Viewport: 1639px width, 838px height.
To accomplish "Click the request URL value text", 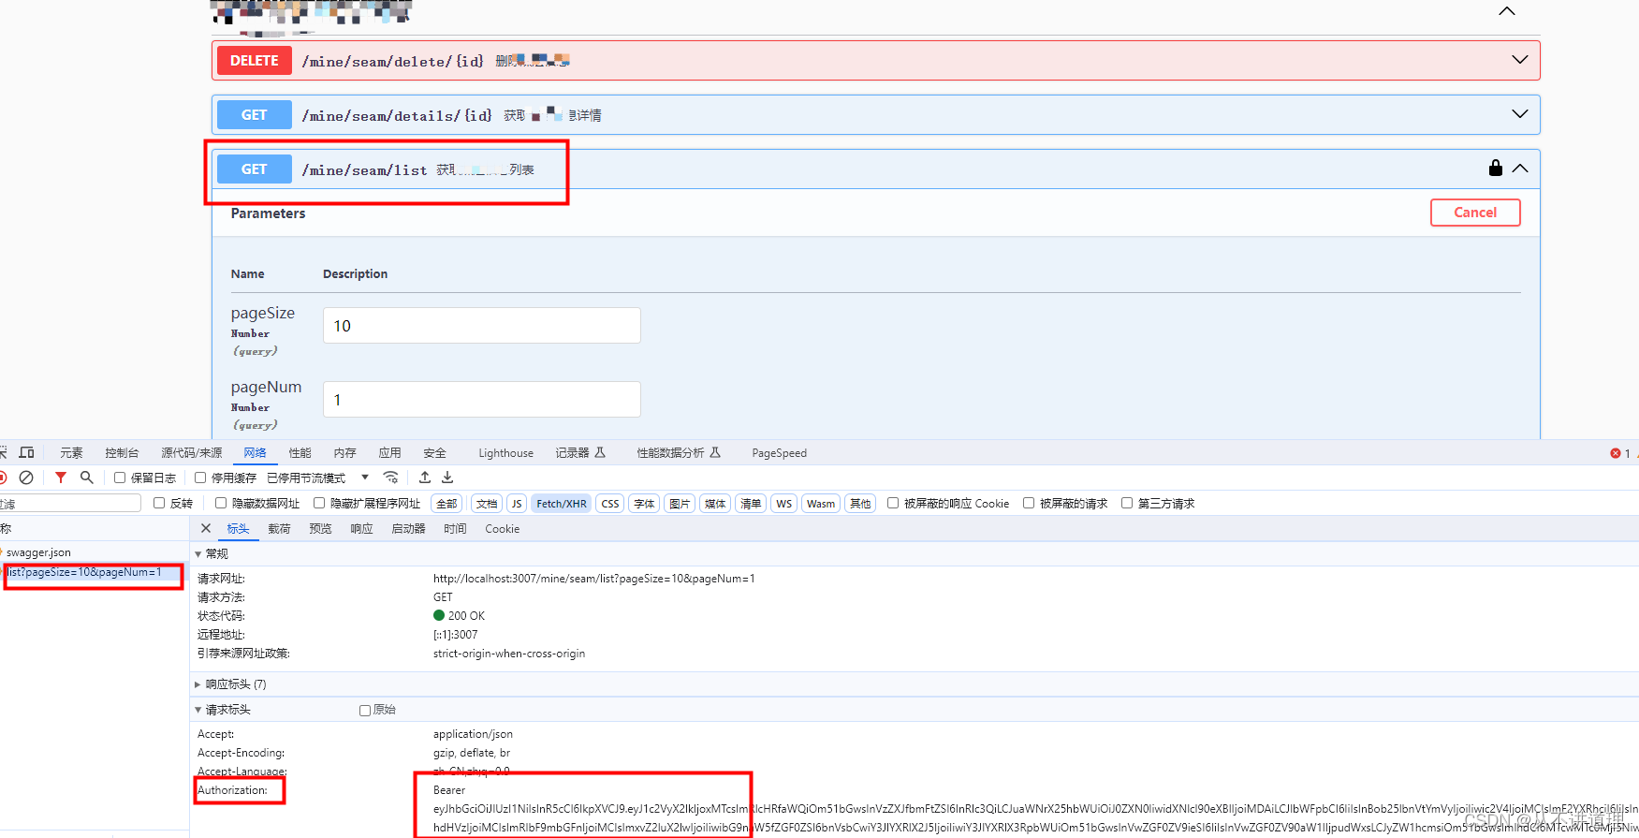I will 593,579.
